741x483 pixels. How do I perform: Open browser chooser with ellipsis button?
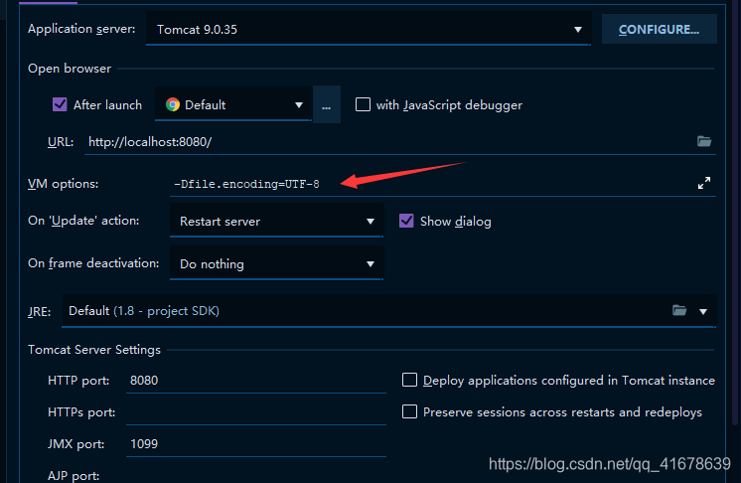tap(327, 104)
